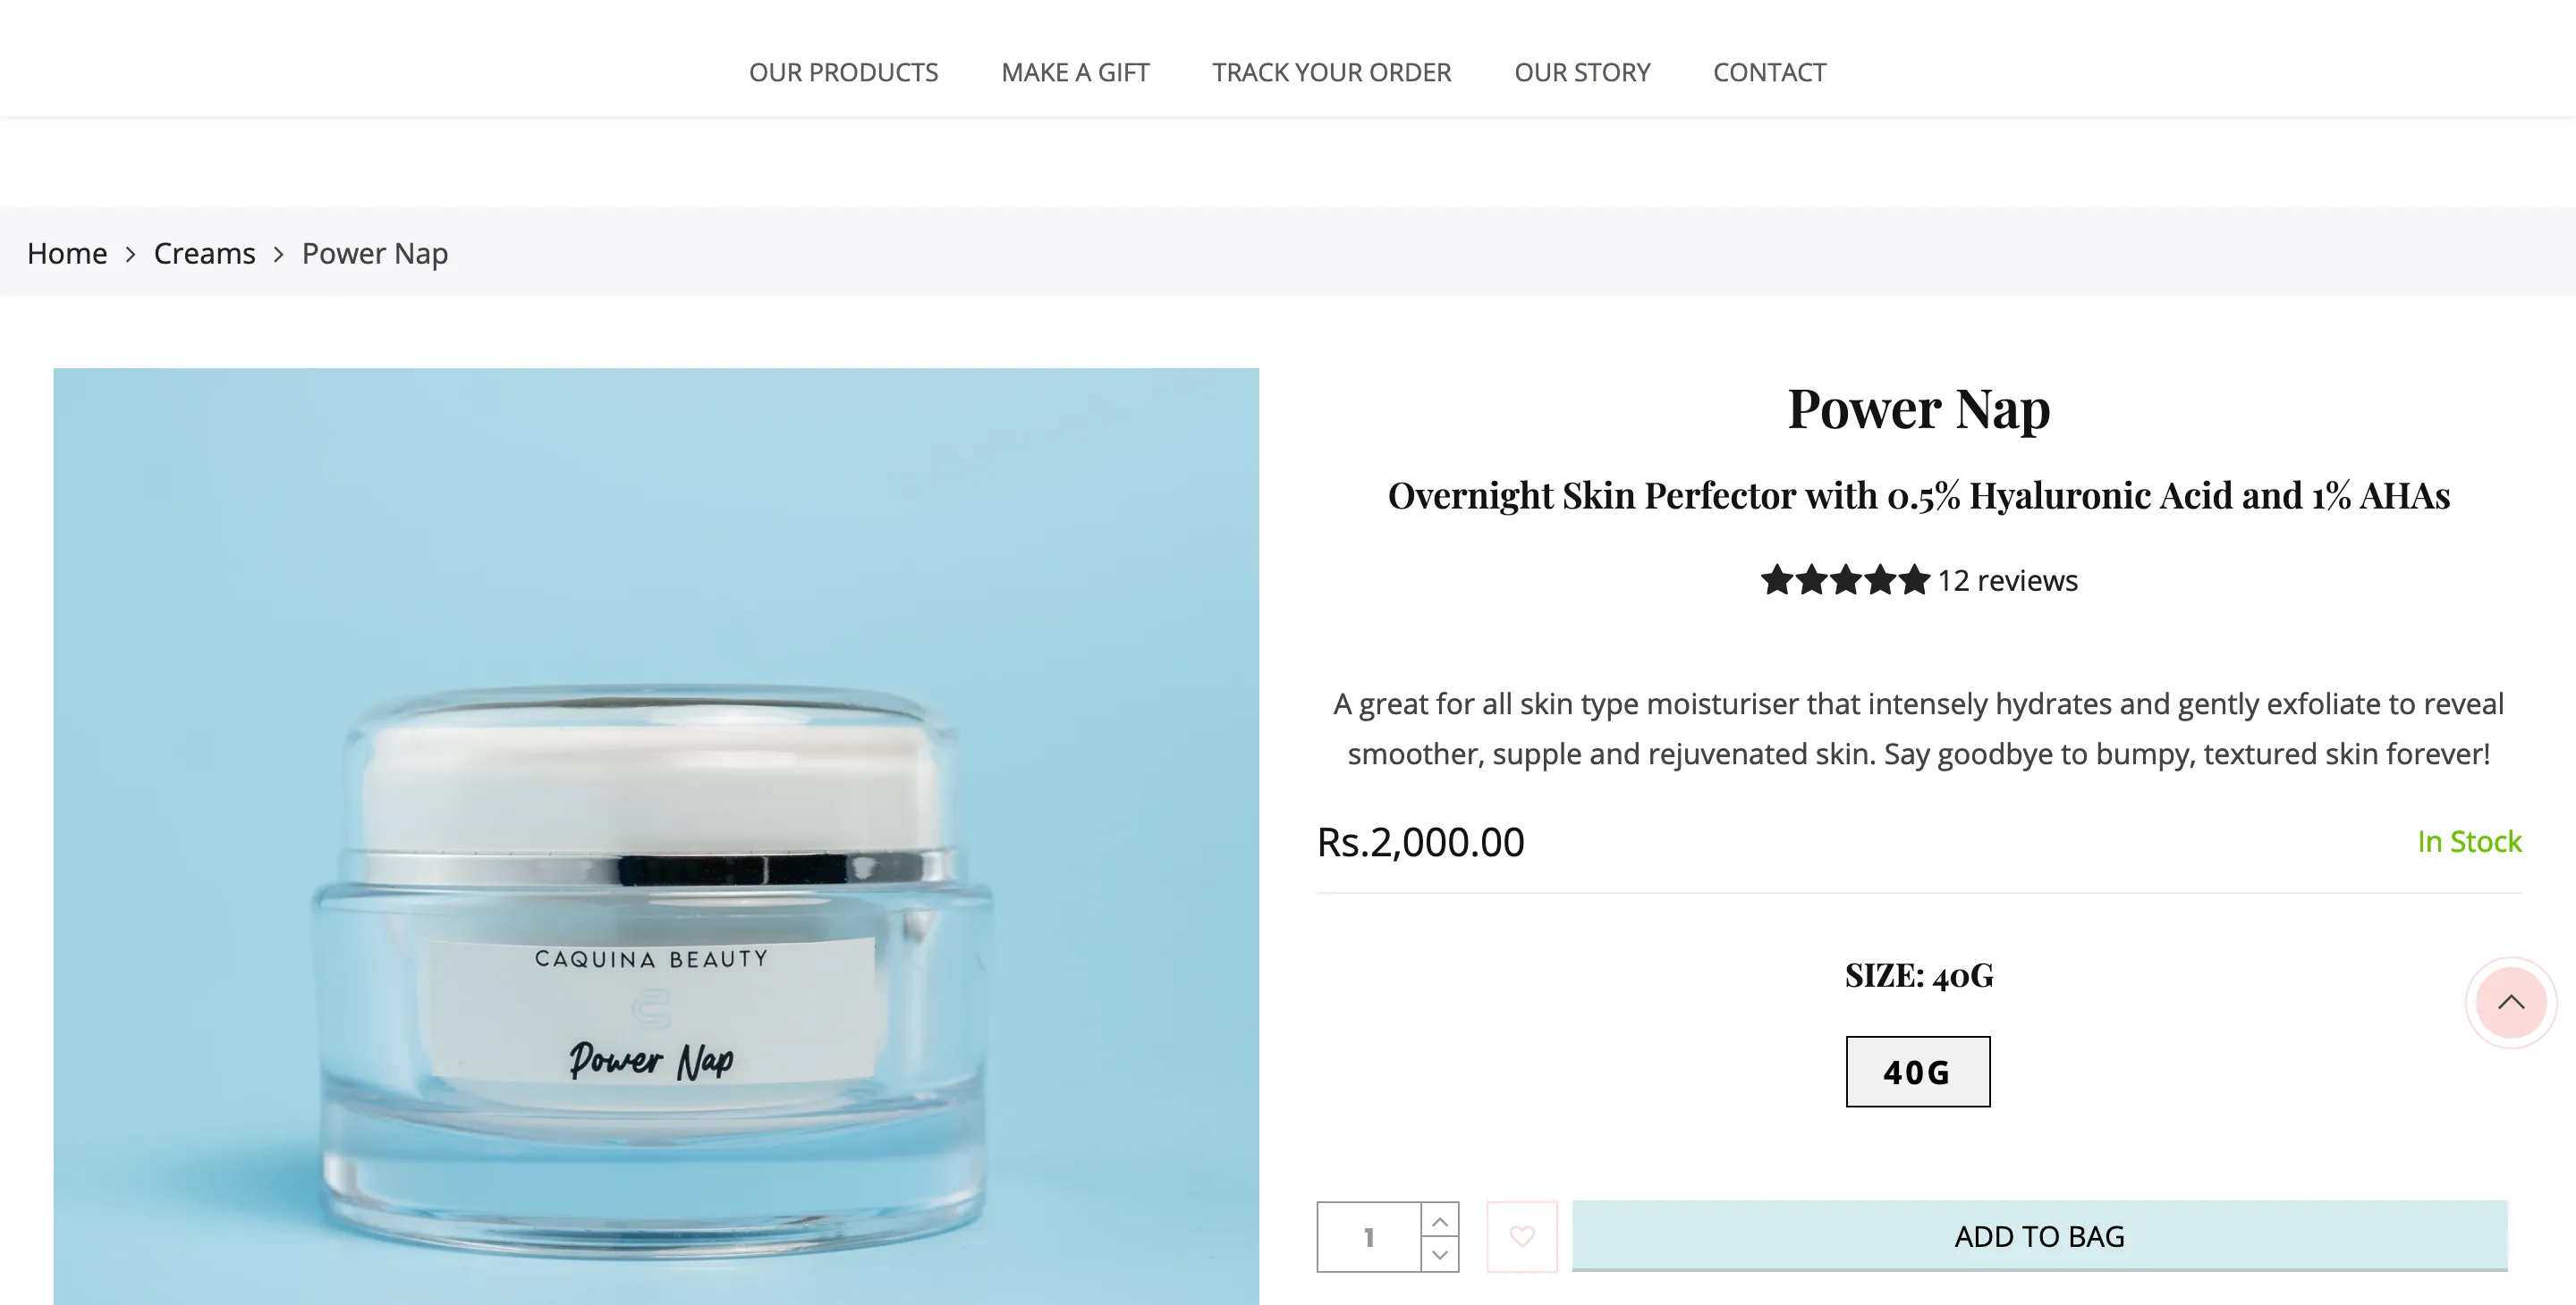Go to Track Your Order

[x=1331, y=72]
